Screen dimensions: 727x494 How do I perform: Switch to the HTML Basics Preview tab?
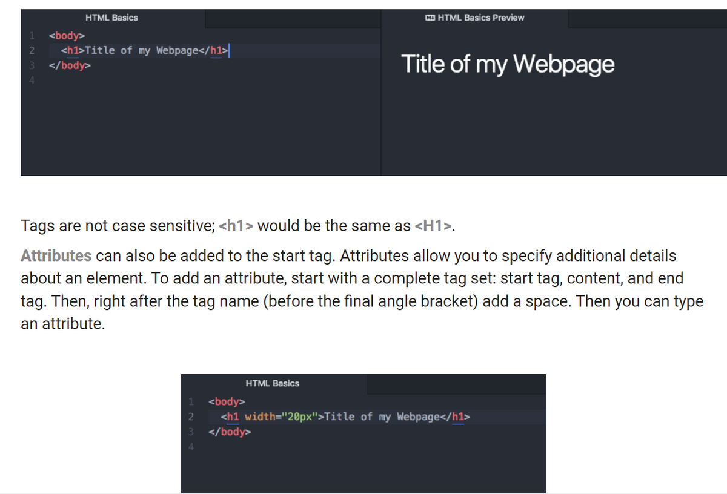pos(480,18)
